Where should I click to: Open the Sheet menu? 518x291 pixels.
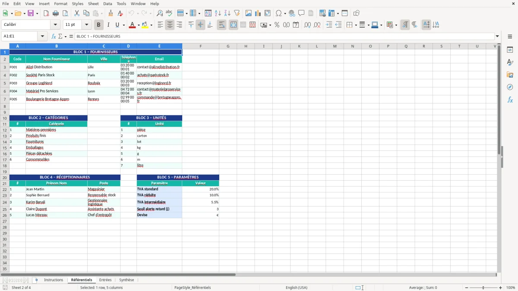click(x=93, y=3)
